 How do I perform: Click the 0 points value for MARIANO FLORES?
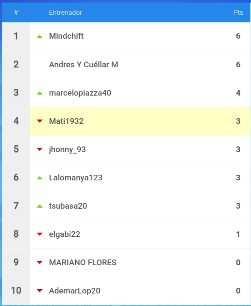[238, 262]
